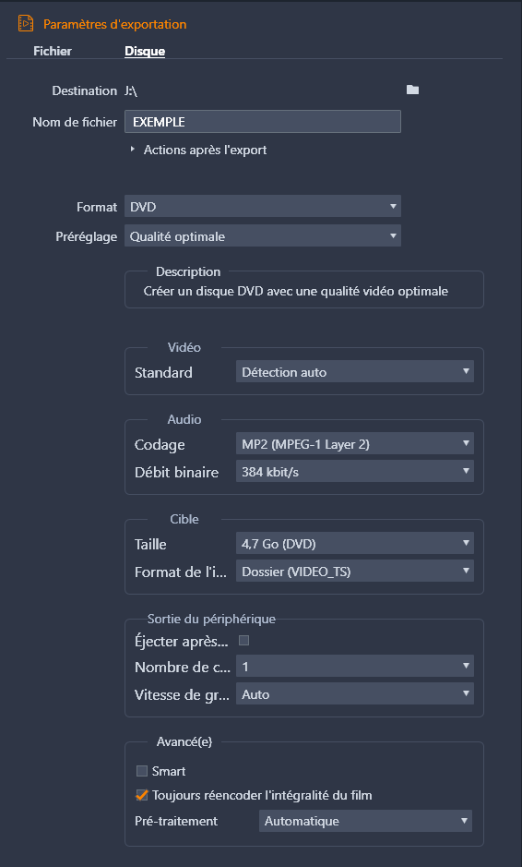Open the destination folder browse icon
Image resolution: width=522 pixels, height=867 pixels.
pos(412,90)
